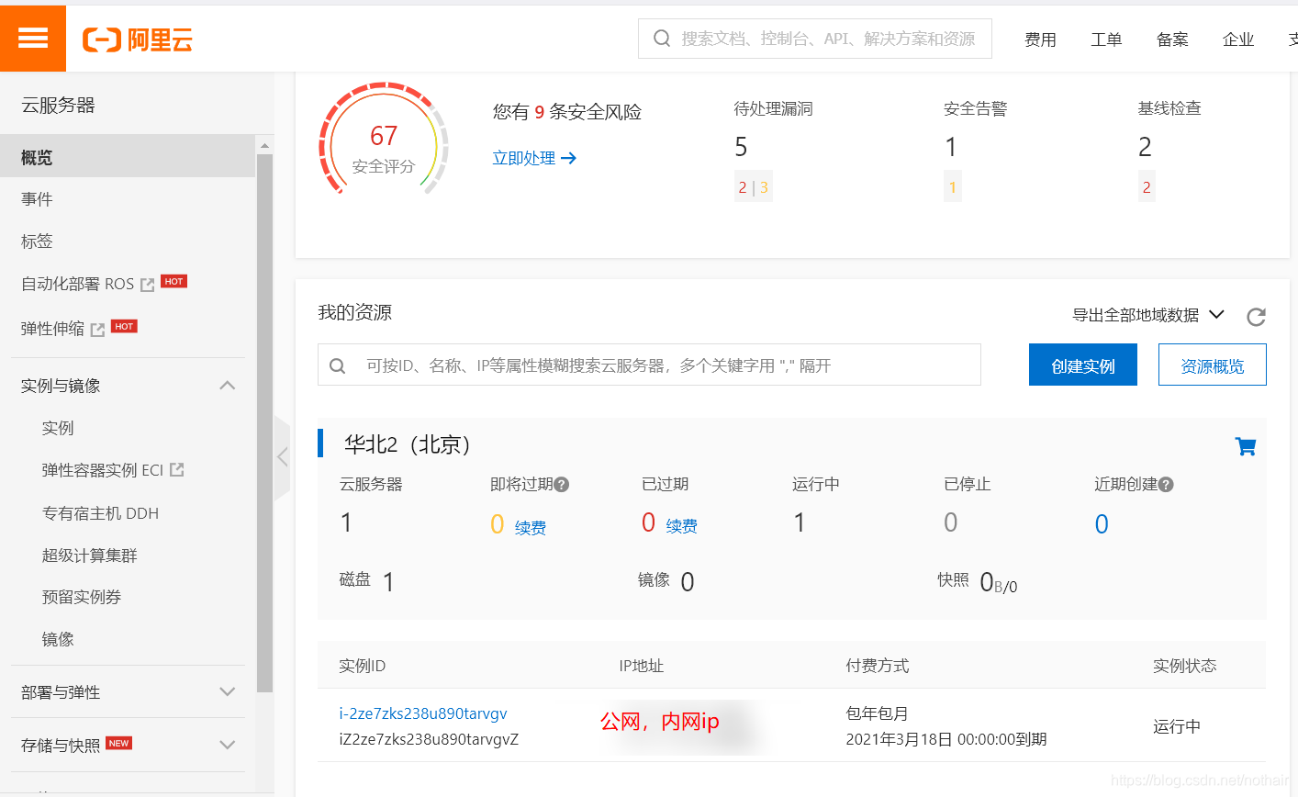Click the 磁盘 count 1
The image size is (1298, 797).
(x=388, y=581)
